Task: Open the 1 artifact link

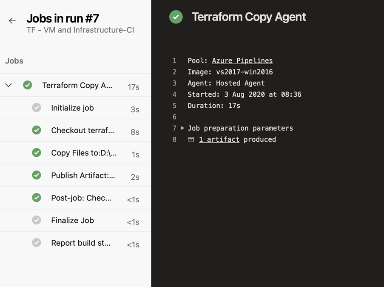Action: point(219,139)
